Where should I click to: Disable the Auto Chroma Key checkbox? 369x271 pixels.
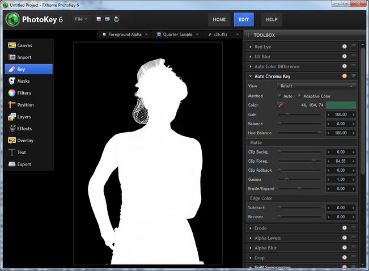pyautogui.click(x=354, y=76)
